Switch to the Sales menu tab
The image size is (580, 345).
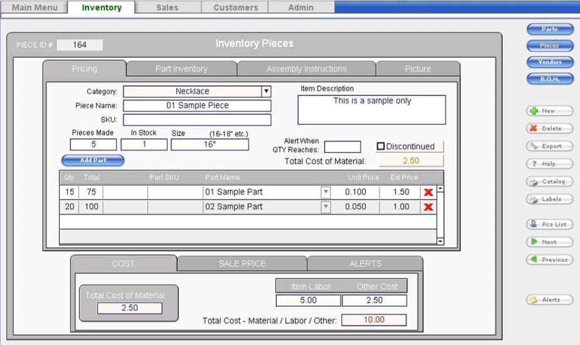(x=168, y=8)
